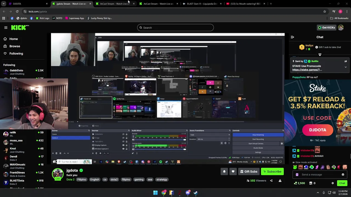Open rellik's channel in sidebar
351x197 pixels.
point(23,134)
